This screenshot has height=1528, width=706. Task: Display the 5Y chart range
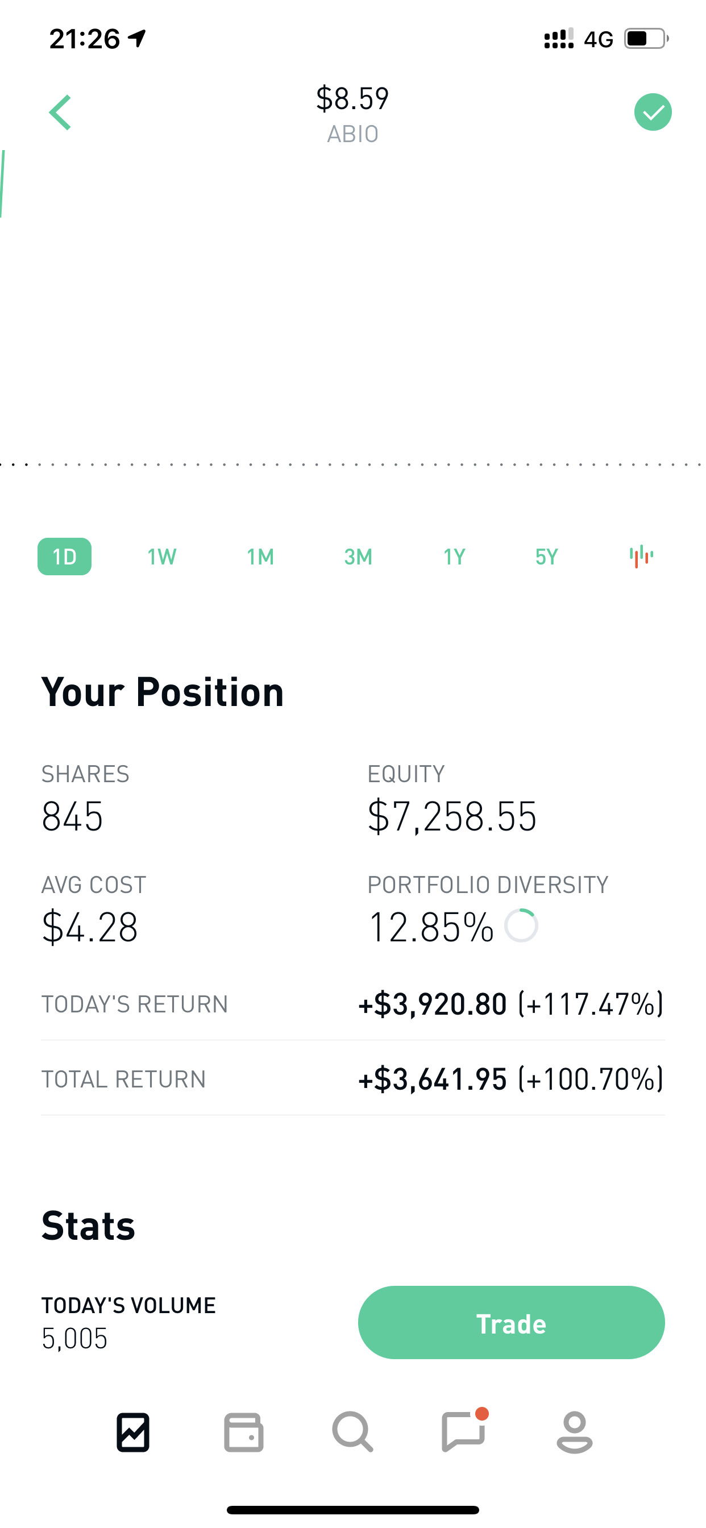click(x=546, y=557)
